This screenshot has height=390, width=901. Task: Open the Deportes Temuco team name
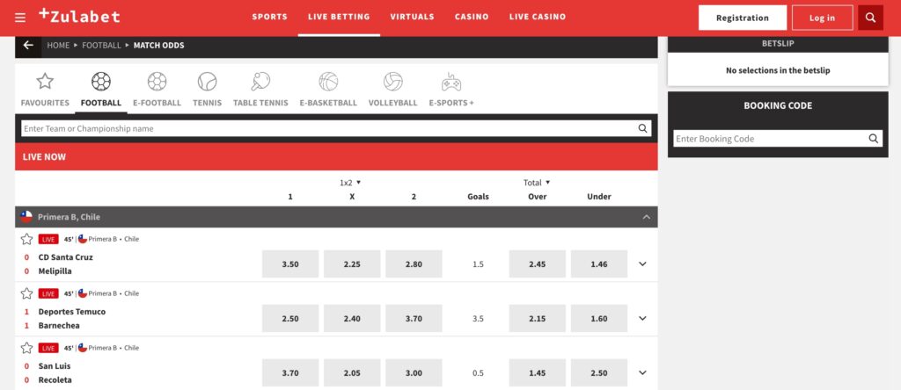click(72, 312)
